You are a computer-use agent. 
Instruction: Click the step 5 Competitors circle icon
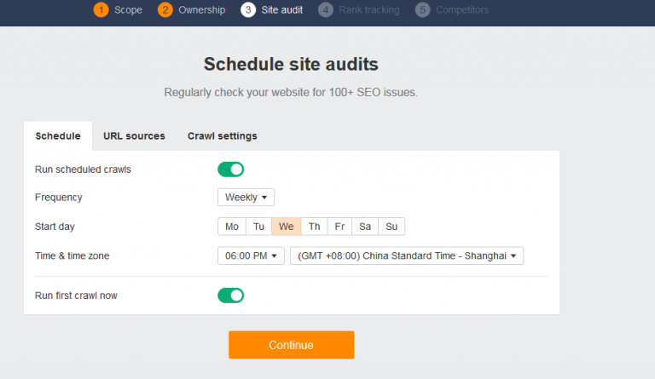pos(423,9)
